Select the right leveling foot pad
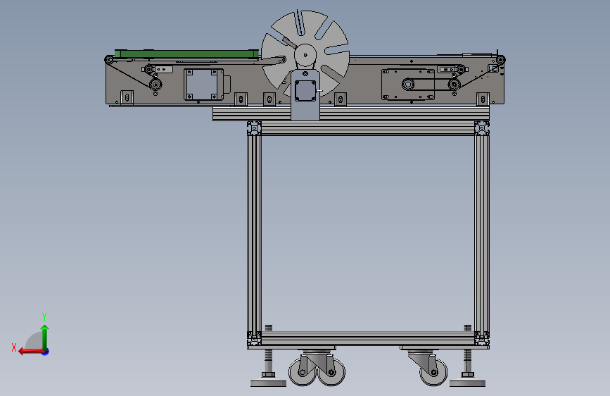 tap(468, 384)
